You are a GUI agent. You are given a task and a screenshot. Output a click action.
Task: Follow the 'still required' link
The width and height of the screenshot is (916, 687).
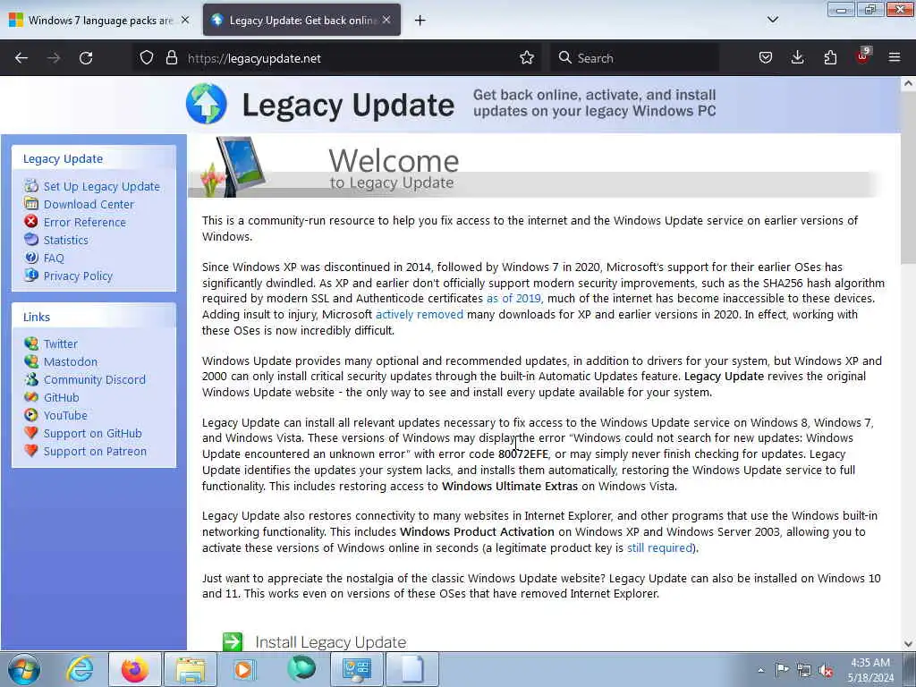coord(659,548)
